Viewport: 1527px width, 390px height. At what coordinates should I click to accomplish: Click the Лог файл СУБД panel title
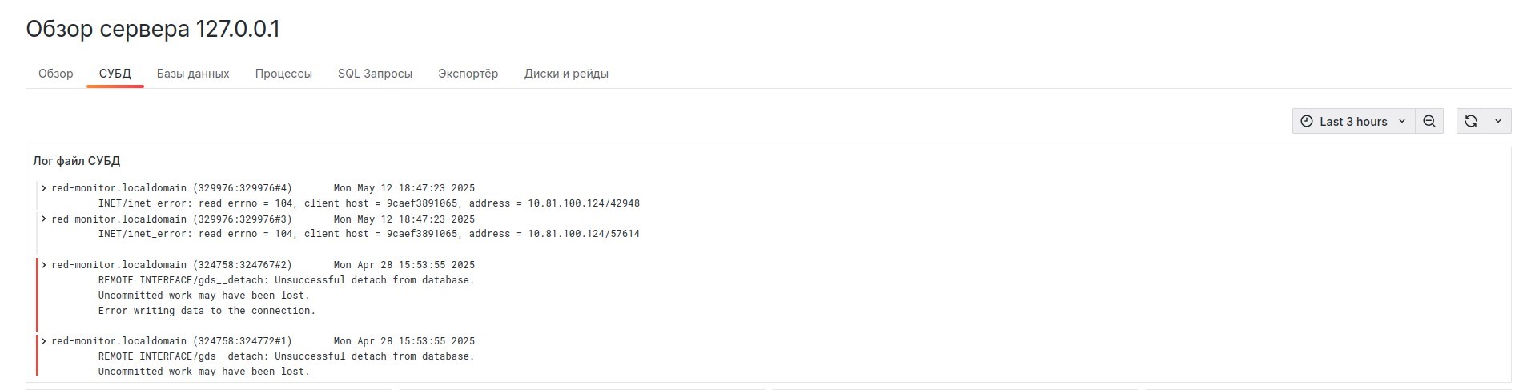pos(77,161)
